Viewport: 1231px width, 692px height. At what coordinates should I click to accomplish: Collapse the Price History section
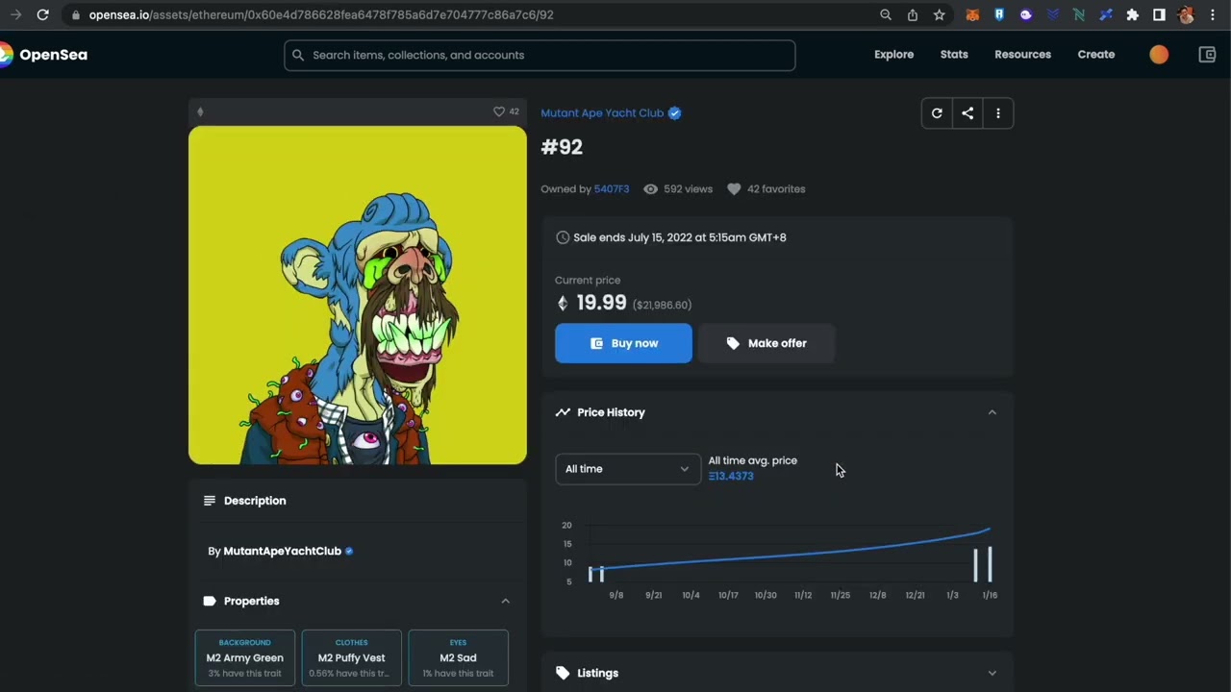992,412
